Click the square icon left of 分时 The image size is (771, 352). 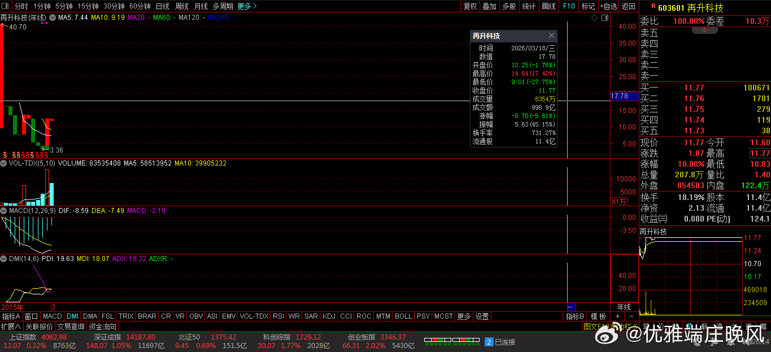tap(6, 6)
